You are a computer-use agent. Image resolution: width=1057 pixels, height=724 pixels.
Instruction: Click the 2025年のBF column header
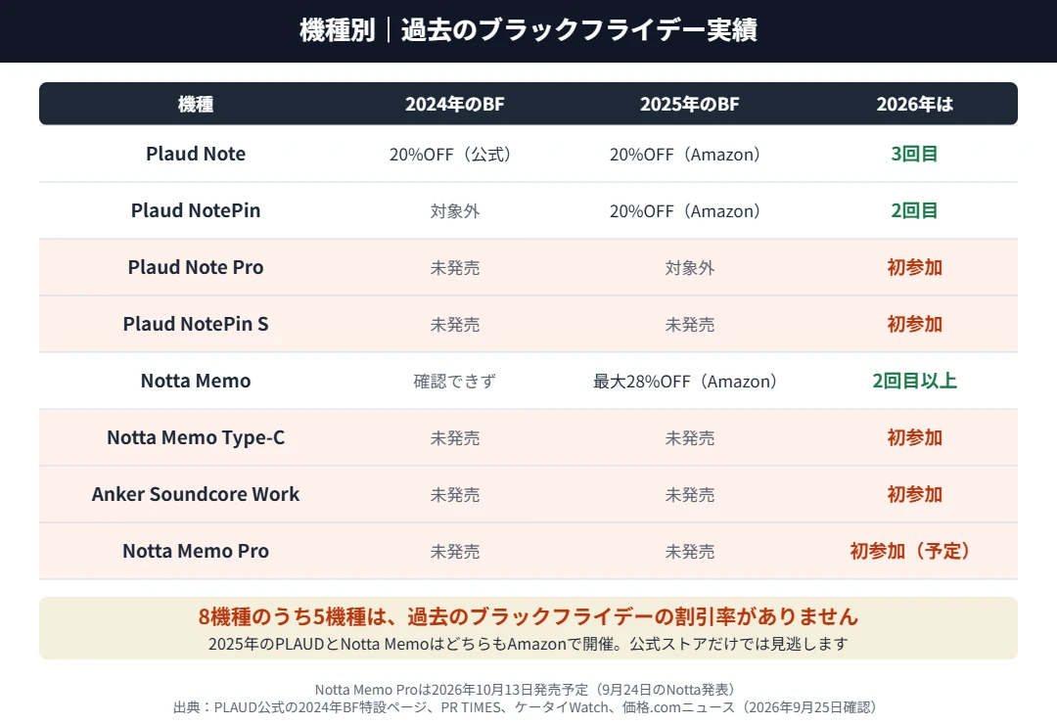[690, 104]
